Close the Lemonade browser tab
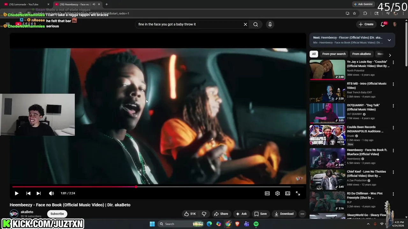 click(x=48, y=4)
